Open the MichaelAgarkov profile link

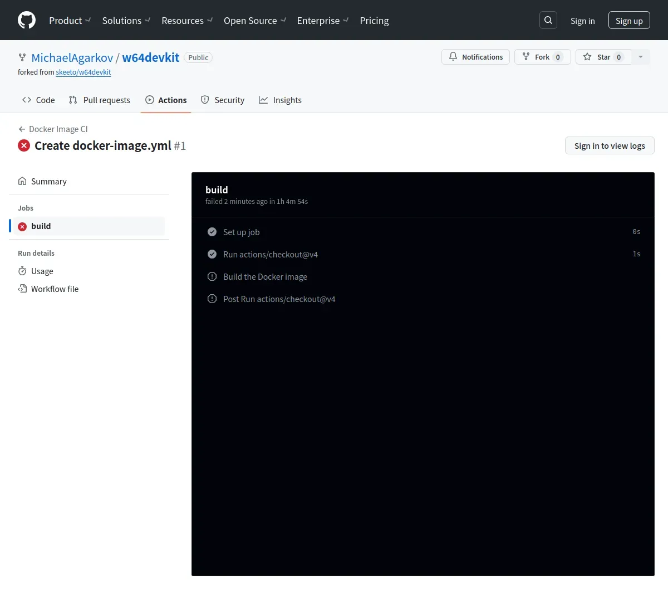[72, 57]
